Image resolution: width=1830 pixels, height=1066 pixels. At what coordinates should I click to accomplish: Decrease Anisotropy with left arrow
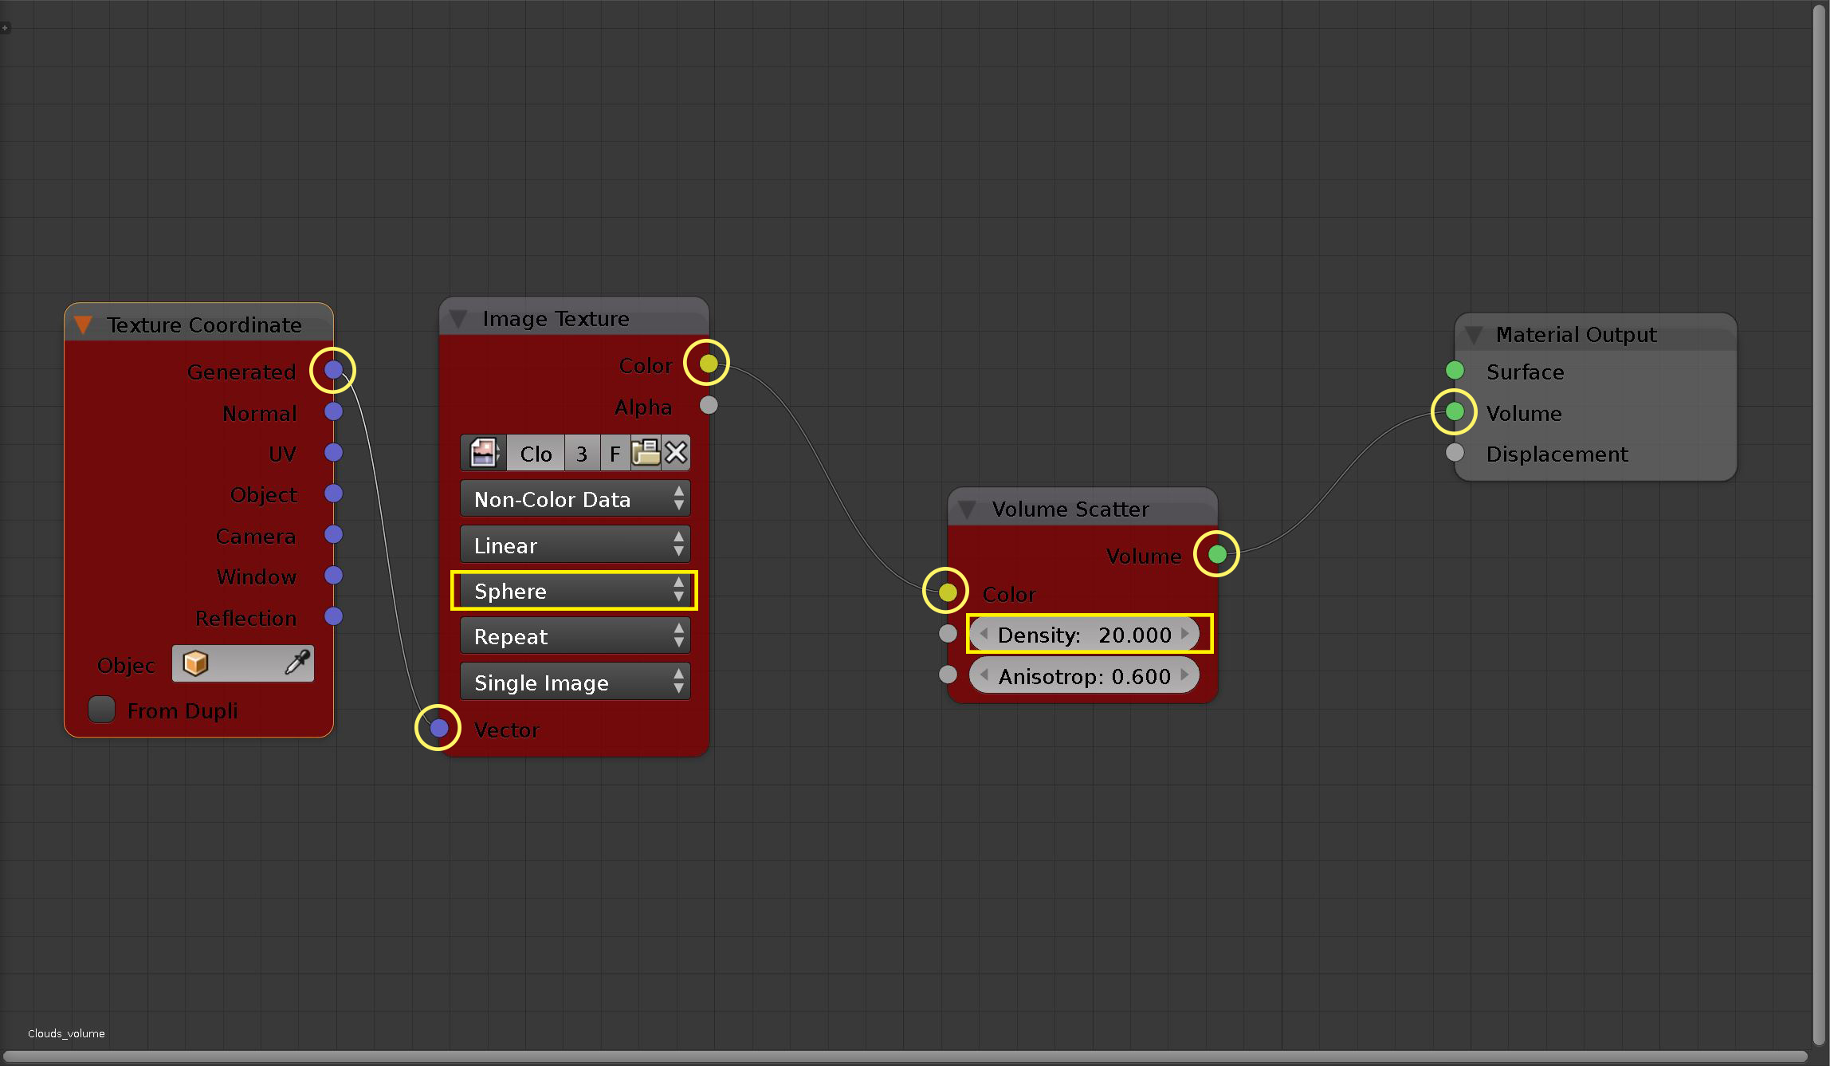click(984, 675)
